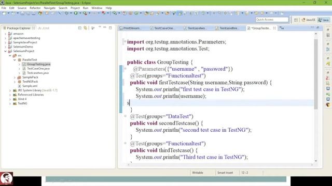
Task: Click the green Run button icon
Action: (x=76, y=13)
